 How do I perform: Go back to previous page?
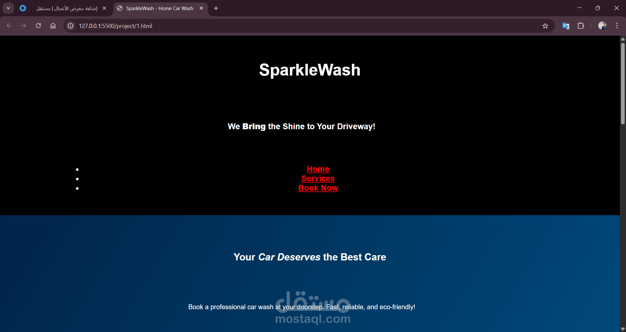click(x=9, y=26)
